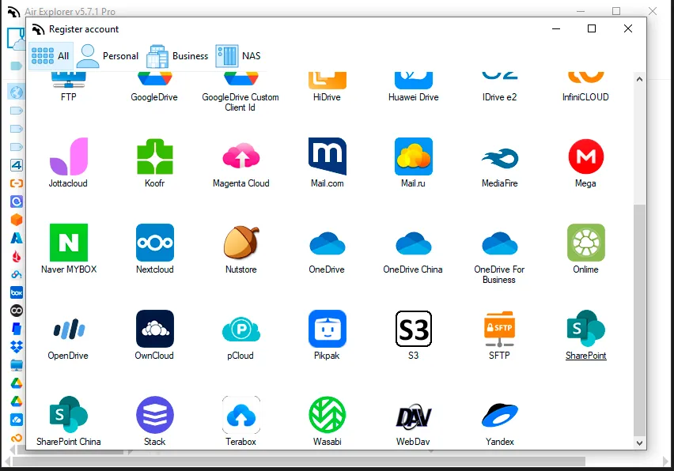Show NAS account types
This screenshot has width=674, height=471.
point(239,56)
